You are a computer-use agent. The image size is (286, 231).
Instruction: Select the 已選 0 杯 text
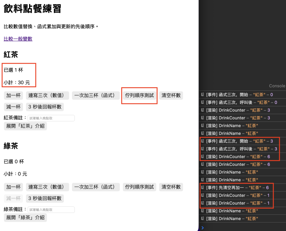click(14, 162)
